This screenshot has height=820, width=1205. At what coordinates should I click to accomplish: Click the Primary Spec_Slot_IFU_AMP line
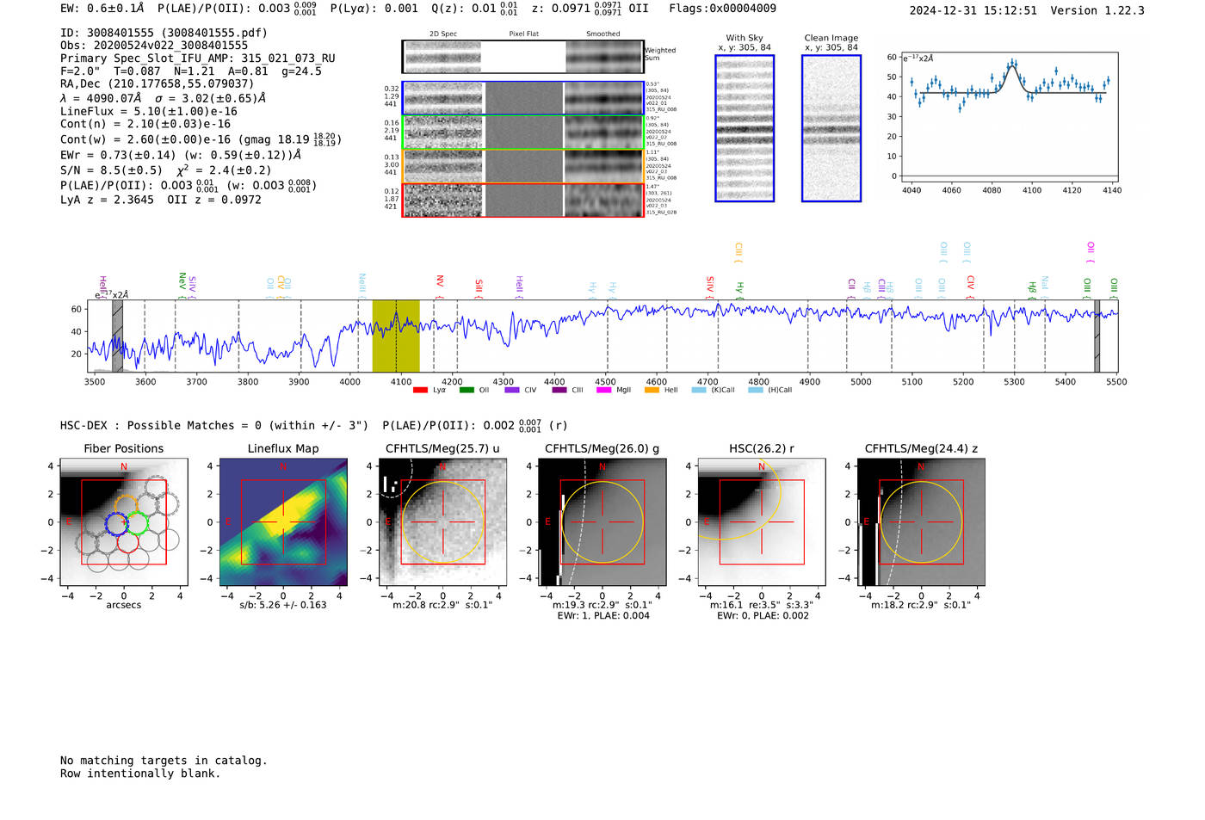coord(198,58)
